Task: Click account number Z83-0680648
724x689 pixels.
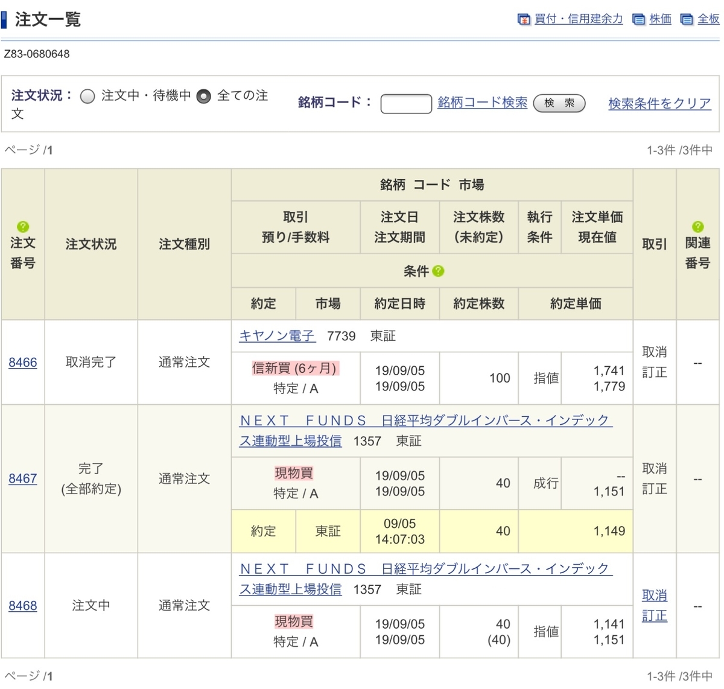Action: [37, 54]
